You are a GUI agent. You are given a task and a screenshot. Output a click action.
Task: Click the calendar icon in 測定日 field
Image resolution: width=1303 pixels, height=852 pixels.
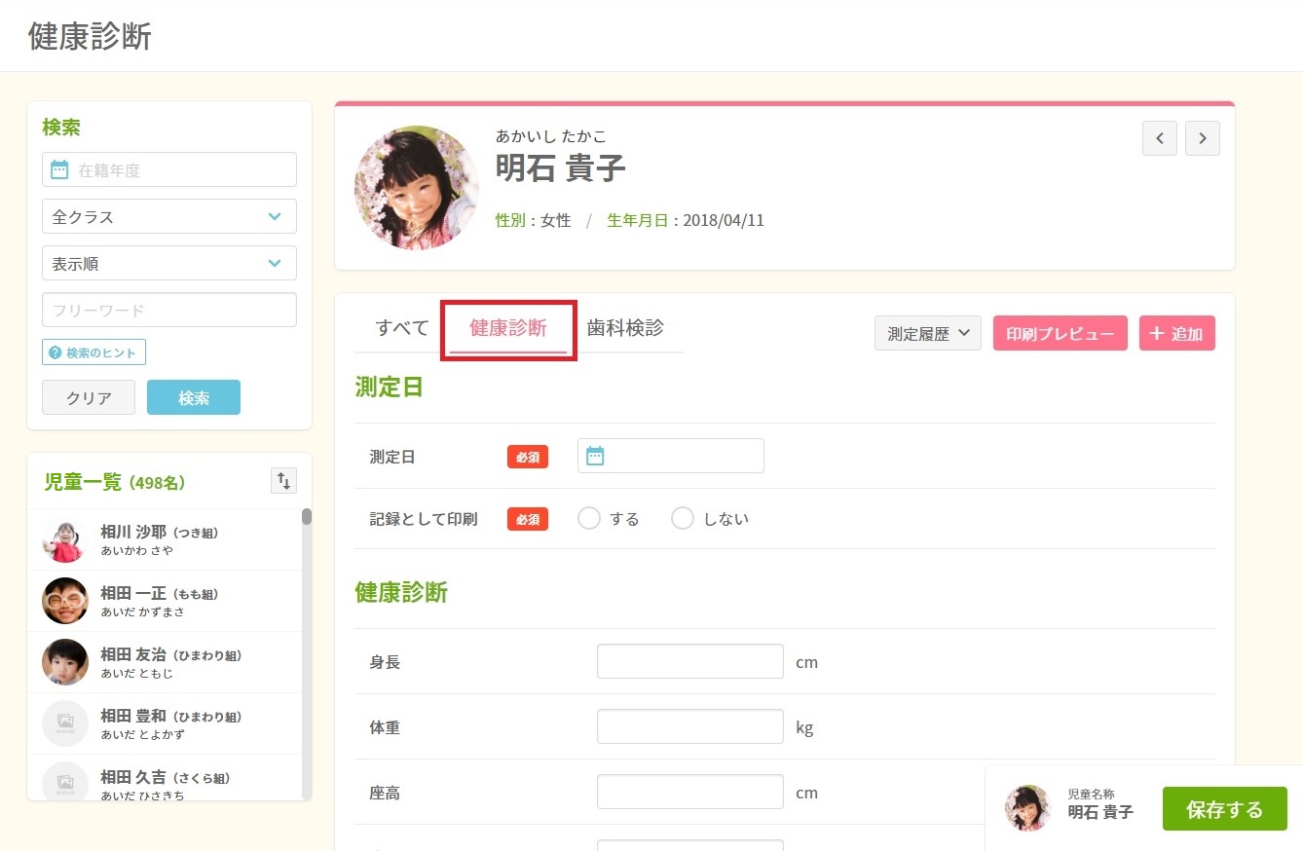click(x=595, y=456)
